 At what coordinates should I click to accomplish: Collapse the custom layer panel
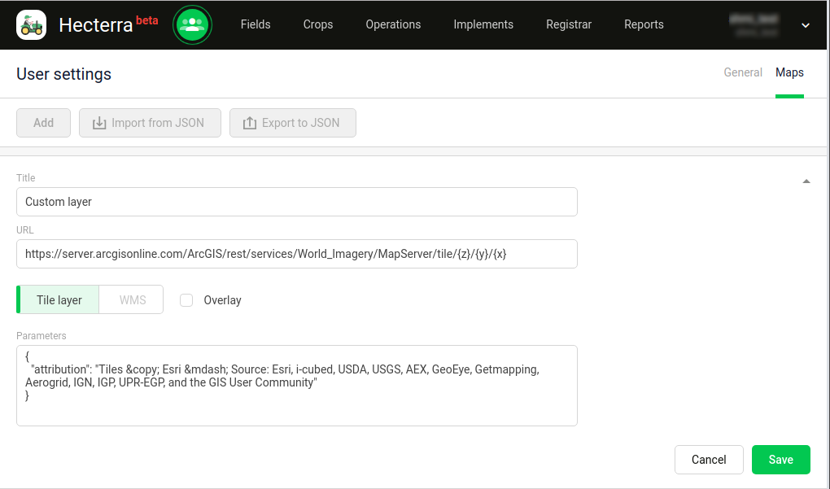(806, 181)
